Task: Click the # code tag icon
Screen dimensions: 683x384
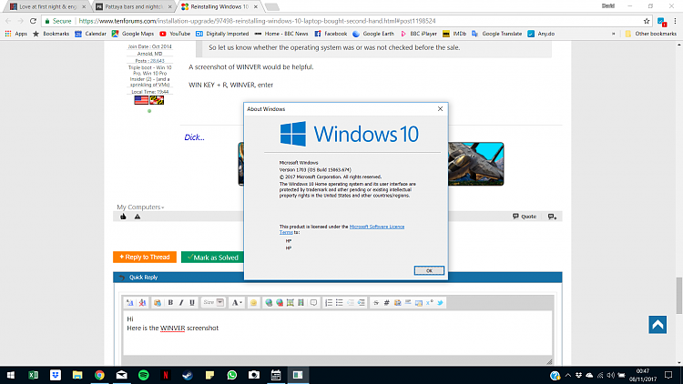Action: coord(386,303)
